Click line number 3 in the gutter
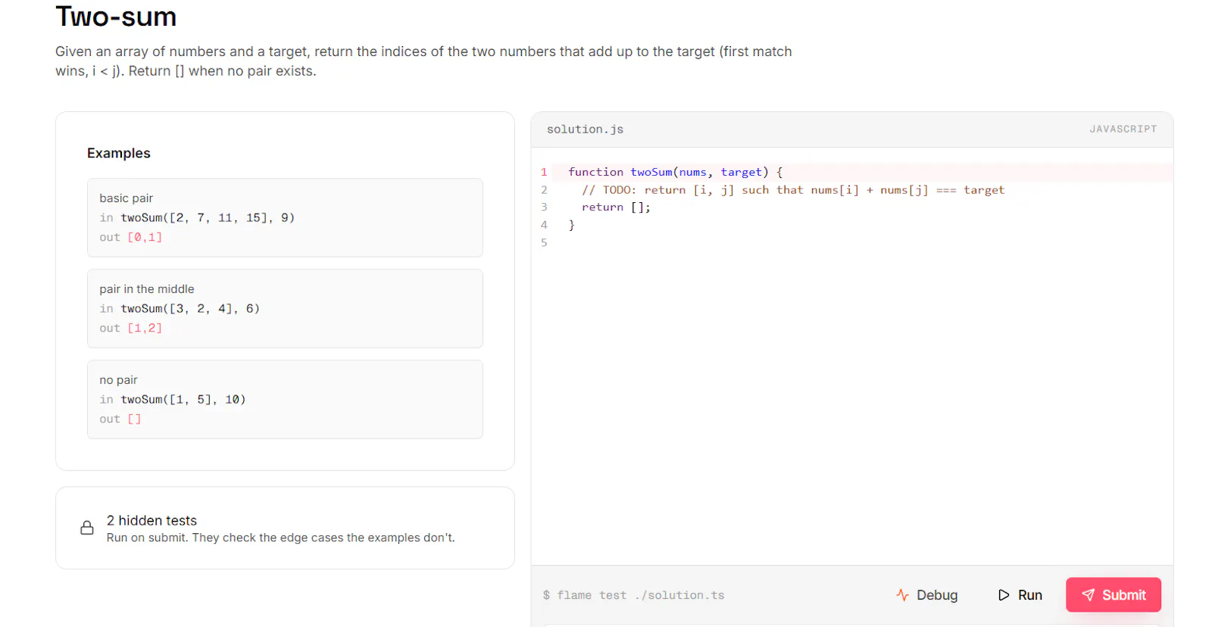Screen dimensions: 1212x627 coord(544,207)
